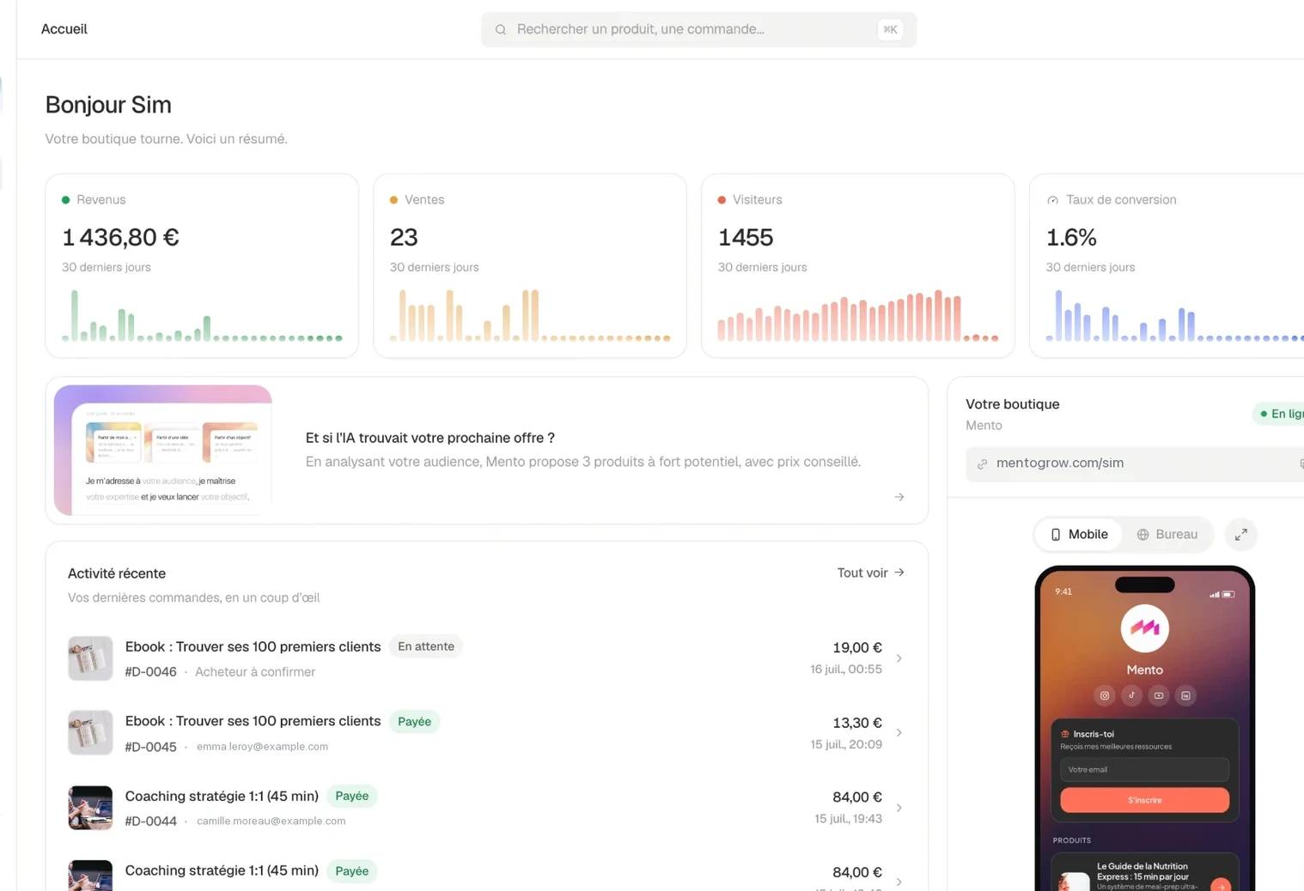Open the Ventes stat card
Screen dimensions: 1304x891
(x=530, y=266)
